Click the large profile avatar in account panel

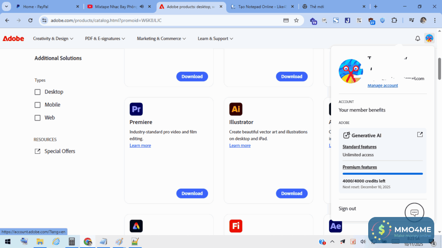tap(350, 71)
